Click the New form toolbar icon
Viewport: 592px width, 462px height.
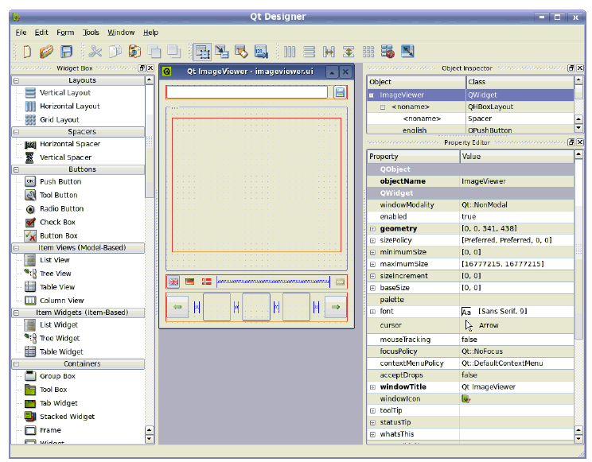tap(27, 52)
